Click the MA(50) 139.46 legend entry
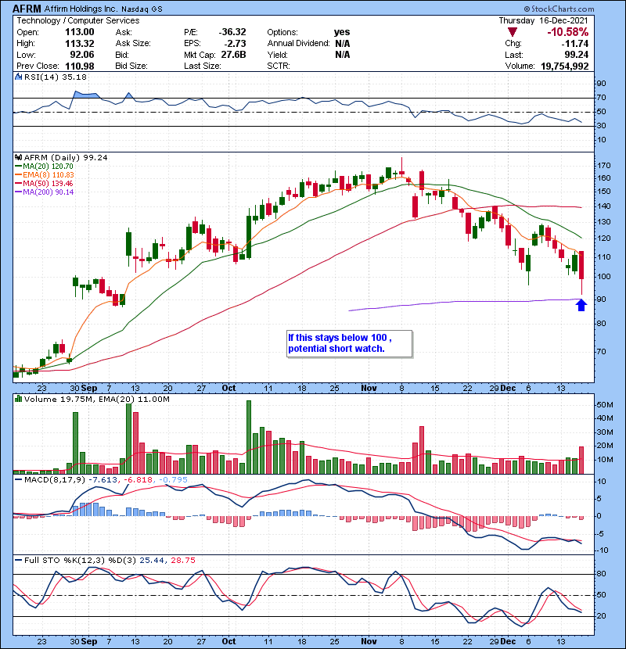The image size is (626, 649). point(44,183)
